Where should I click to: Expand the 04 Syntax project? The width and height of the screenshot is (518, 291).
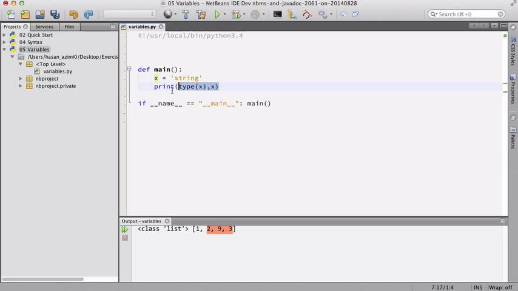pyautogui.click(x=4, y=42)
